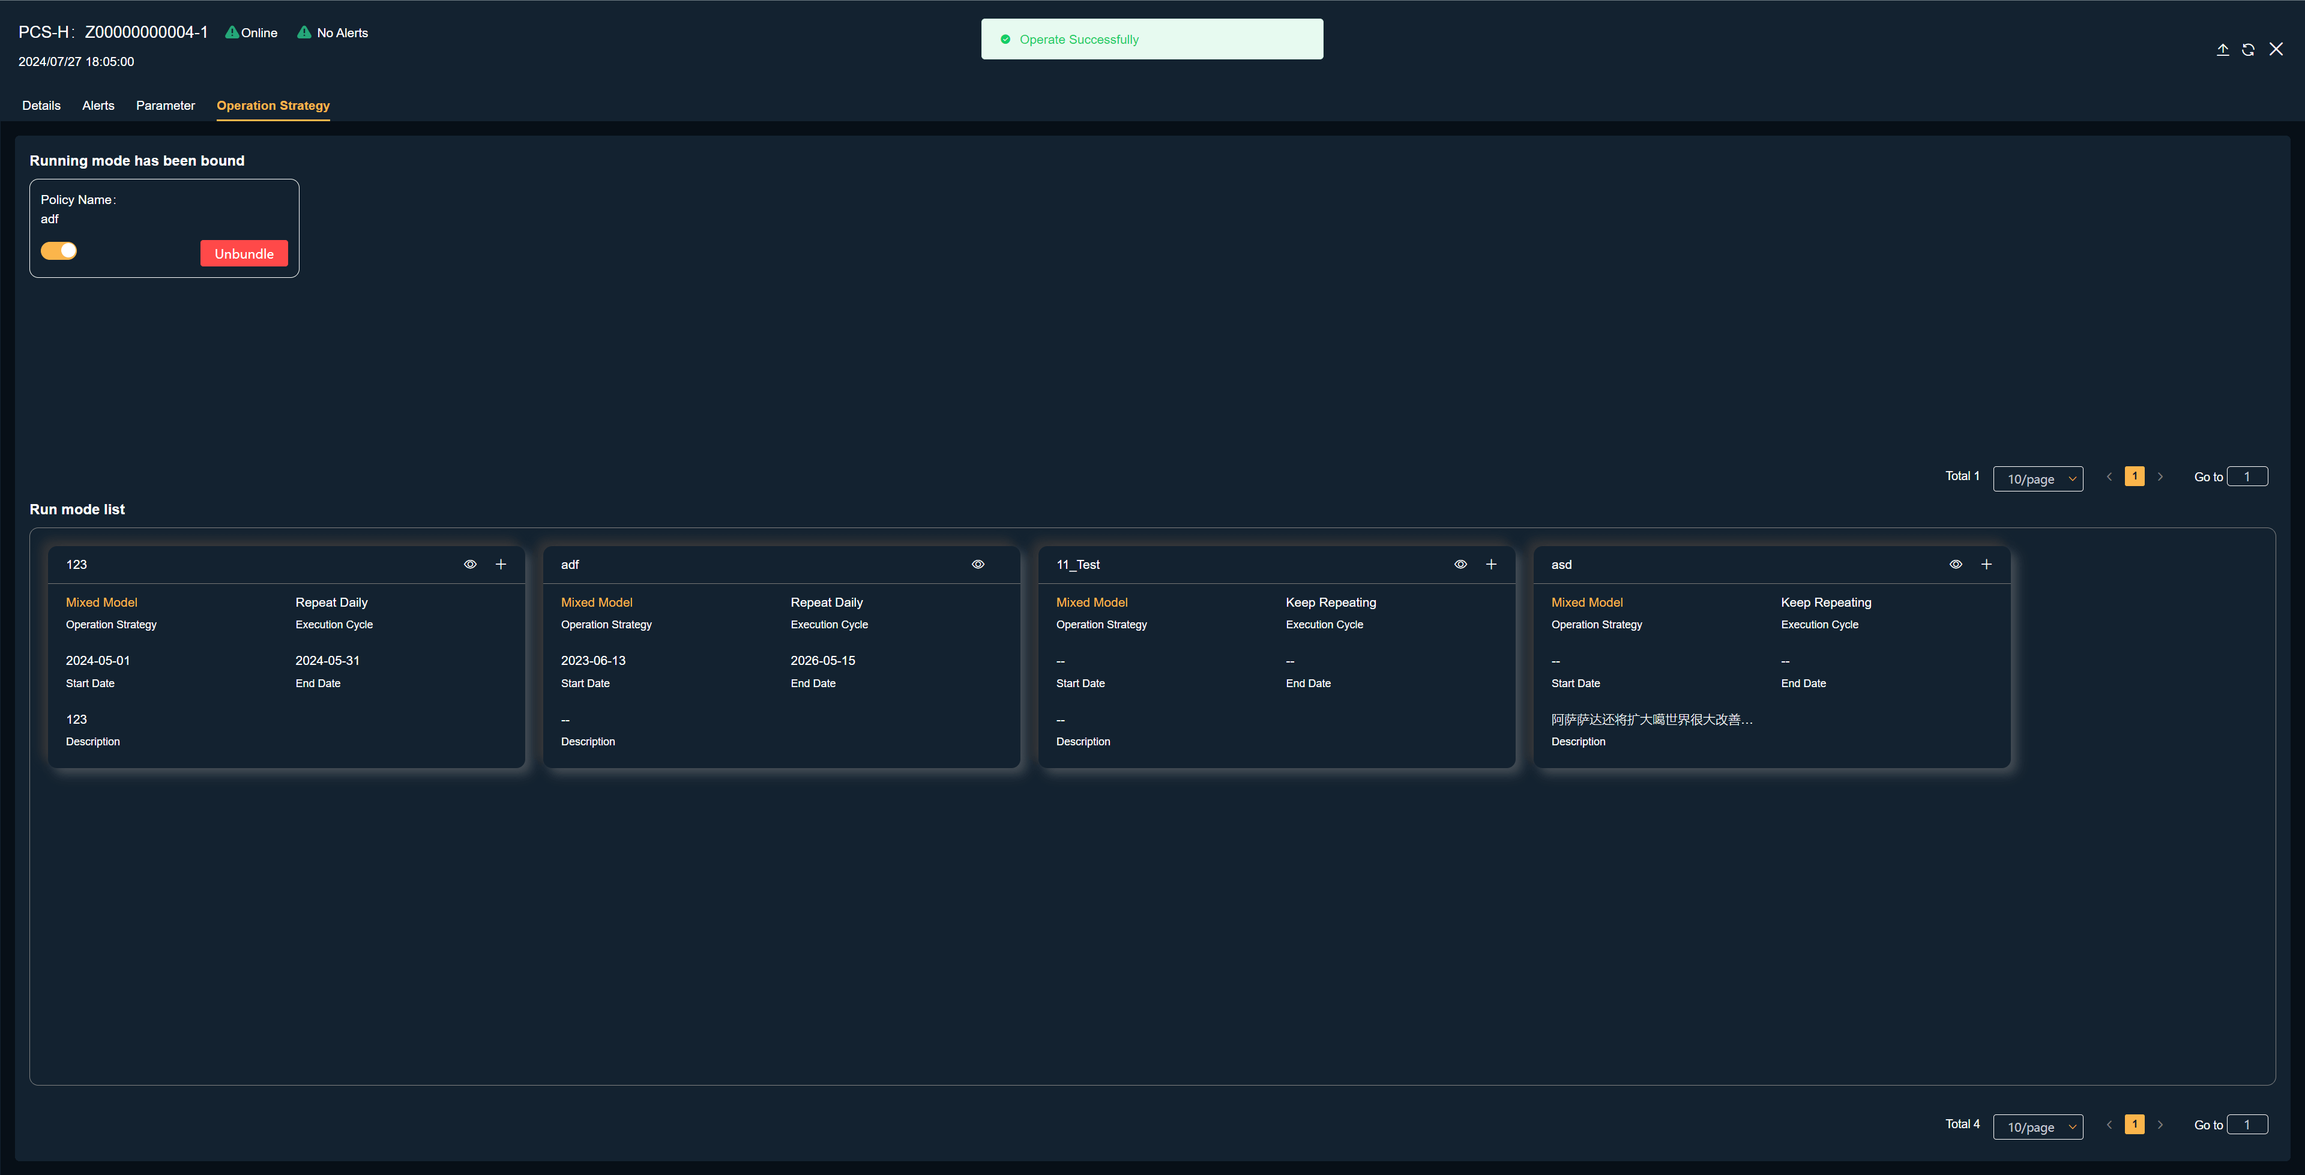The width and height of the screenshot is (2305, 1175).
Task: Click device ID Z00000000004-1
Action: [x=146, y=32]
